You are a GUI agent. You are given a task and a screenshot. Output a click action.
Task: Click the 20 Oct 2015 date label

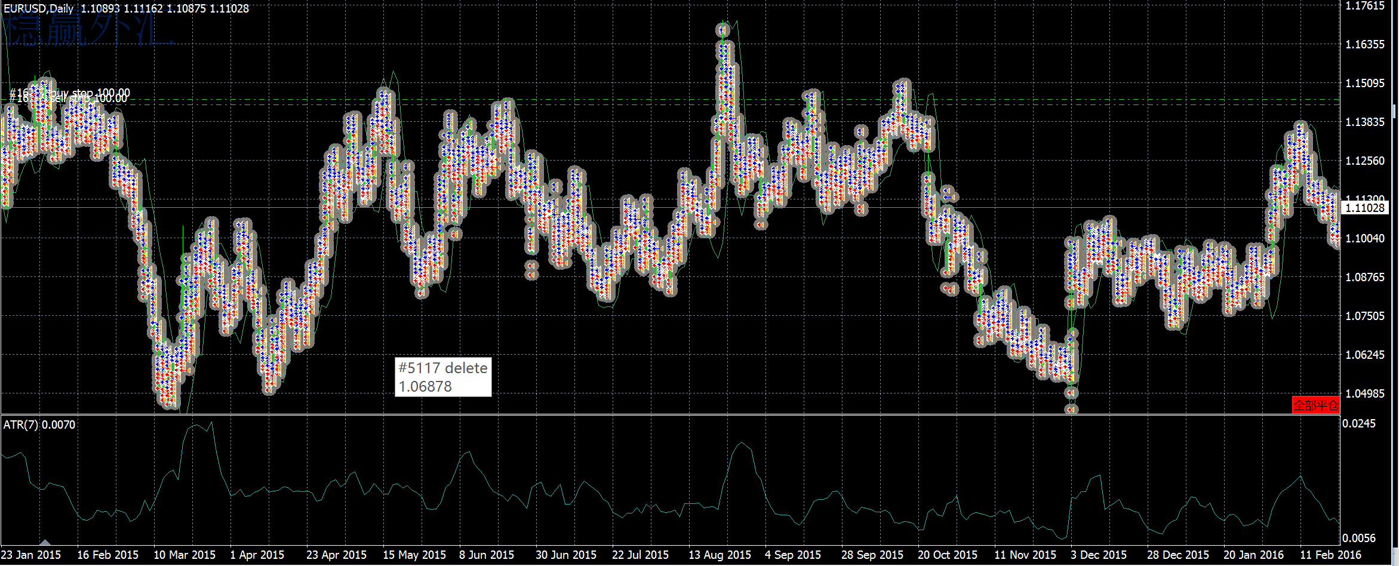point(948,555)
